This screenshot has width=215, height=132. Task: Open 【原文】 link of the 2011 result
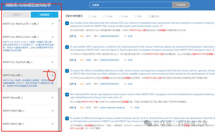73,36
